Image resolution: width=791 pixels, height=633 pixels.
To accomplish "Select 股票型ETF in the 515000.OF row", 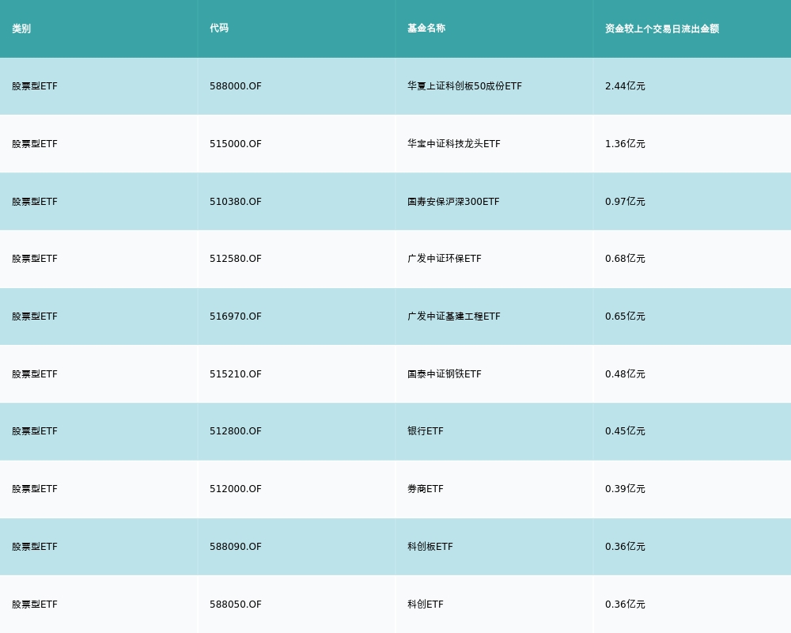I will click(x=35, y=144).
